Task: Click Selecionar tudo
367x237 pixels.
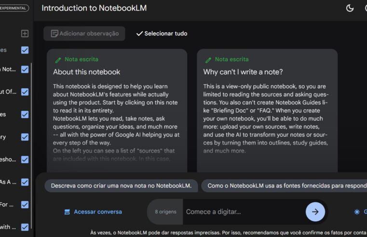Action: (162, 33)
